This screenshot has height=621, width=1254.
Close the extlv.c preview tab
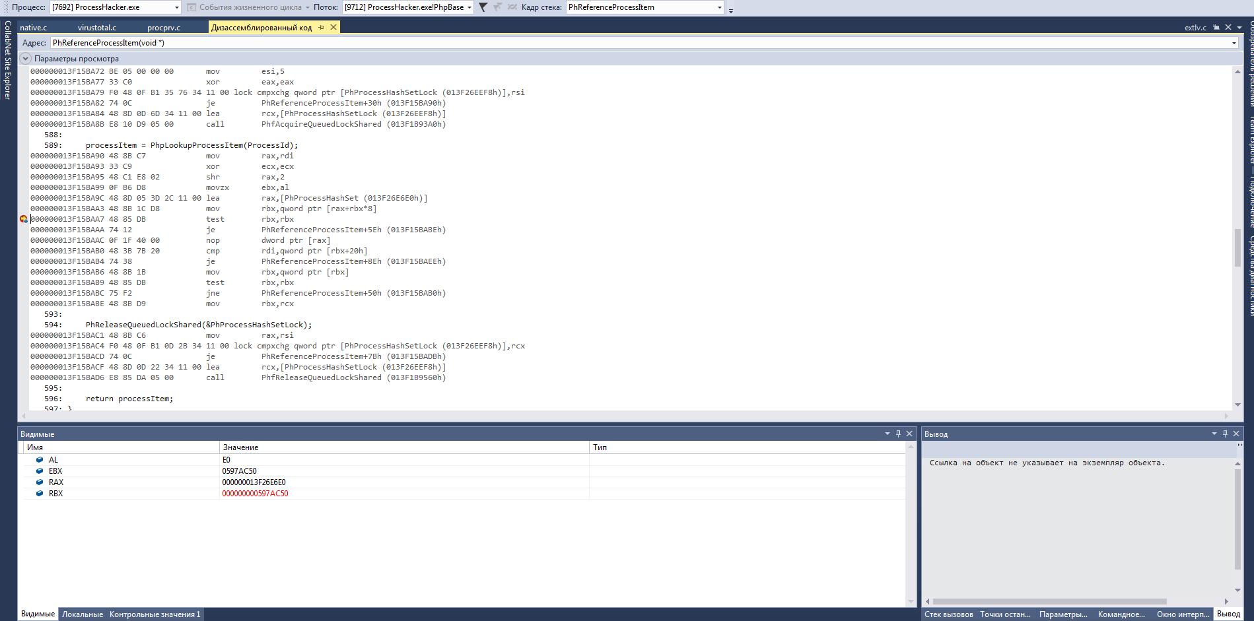pyautogui.click(x=1228, y=27)
